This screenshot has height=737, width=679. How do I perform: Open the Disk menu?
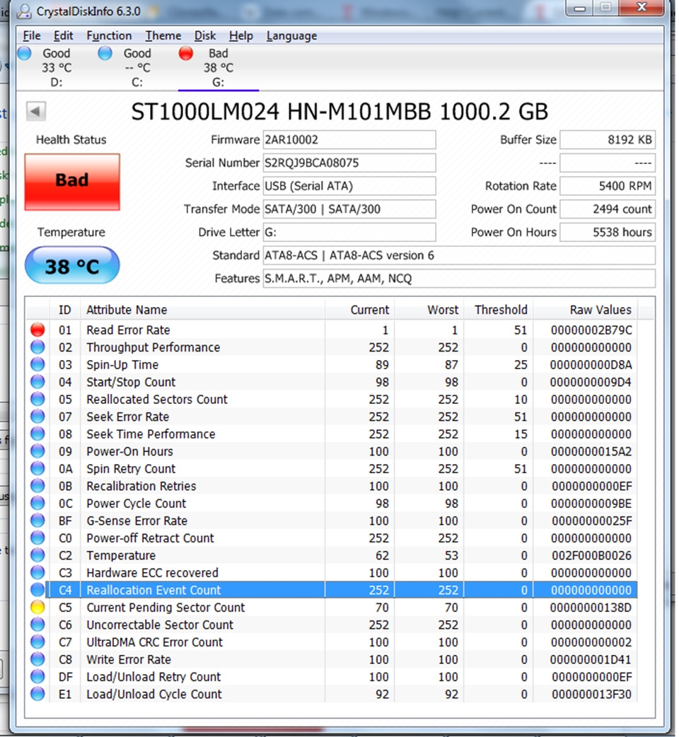point(205,35)
